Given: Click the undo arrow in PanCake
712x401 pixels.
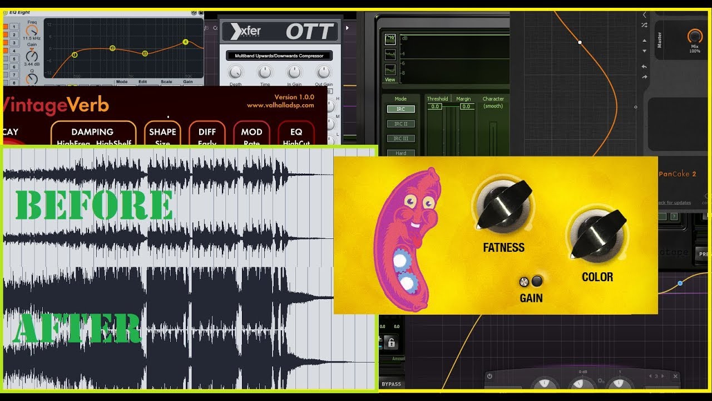Looking at the screenshot, I should (x=645, y=66).
